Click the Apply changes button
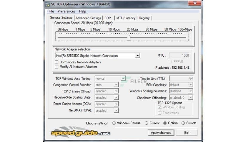 [161, 133]
